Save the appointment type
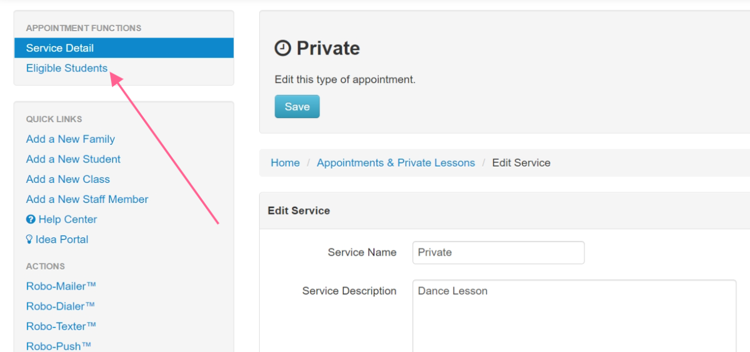 point(297,107)
